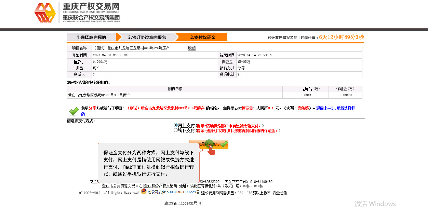
Task: Click the countdown 6天12小时49分3秒
Action: coord(341,37)
